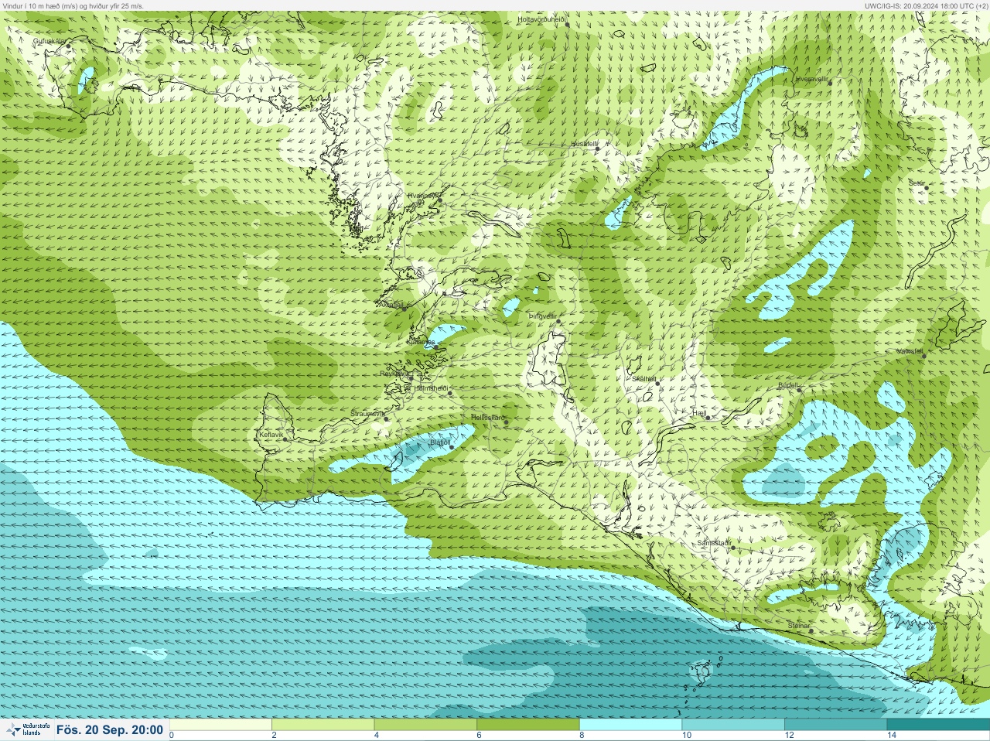This screenshot has height=741, width=990.
Task: Click the Kjalarnes station label
Action: click(x=422, y=342)
